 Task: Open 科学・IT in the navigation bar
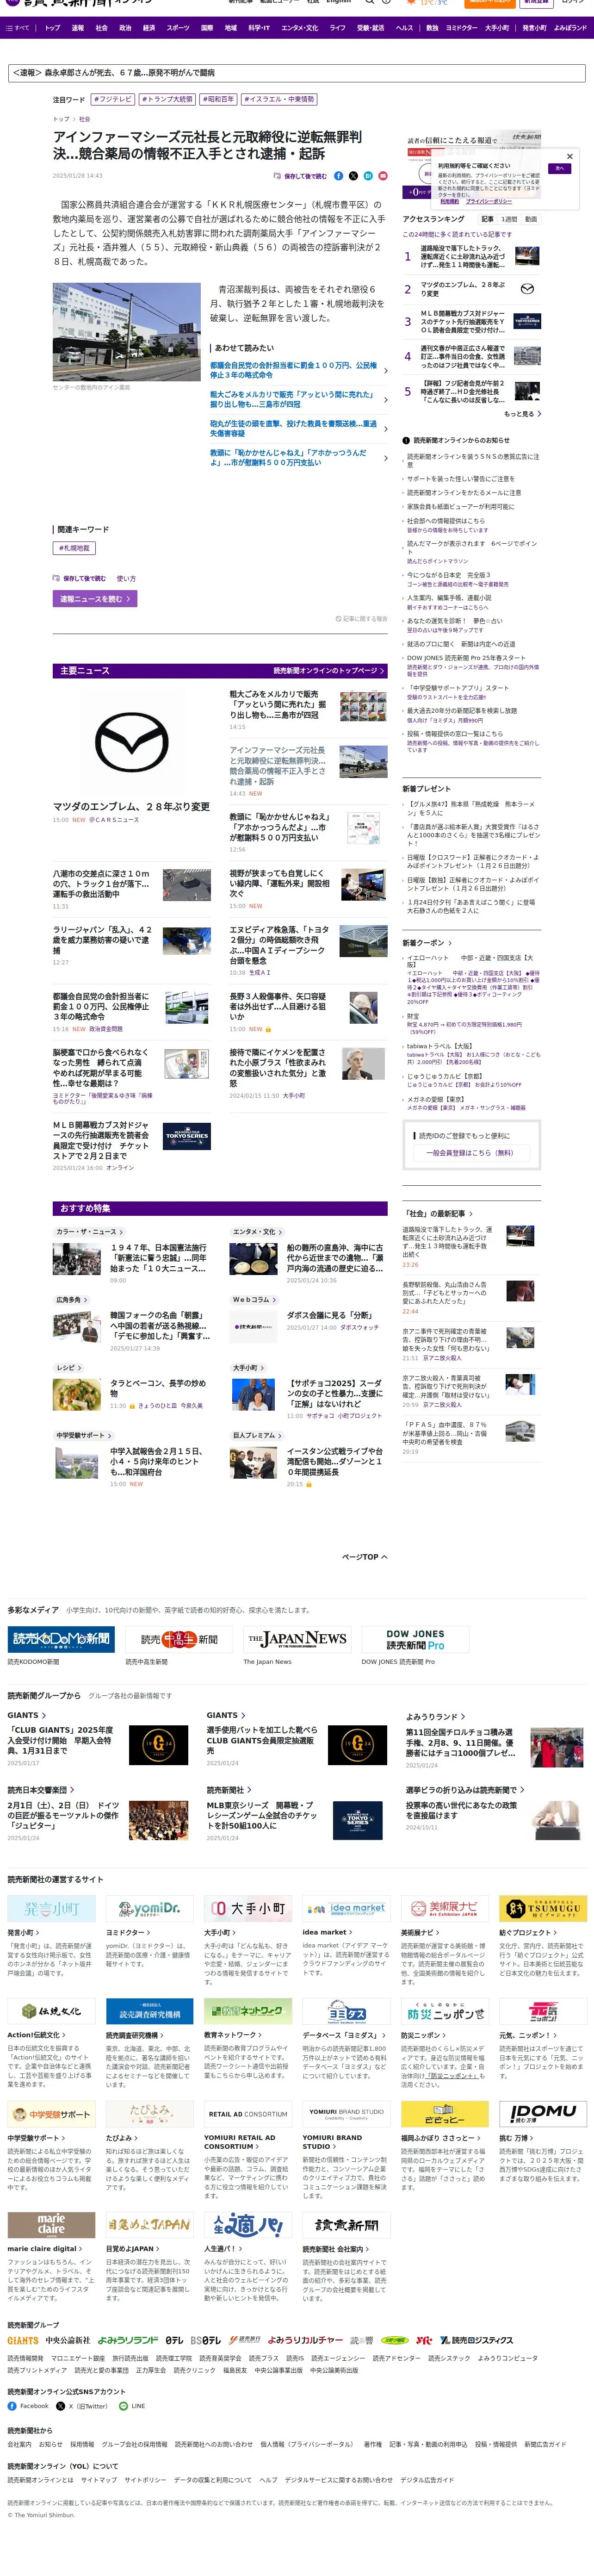click(259, 28)
